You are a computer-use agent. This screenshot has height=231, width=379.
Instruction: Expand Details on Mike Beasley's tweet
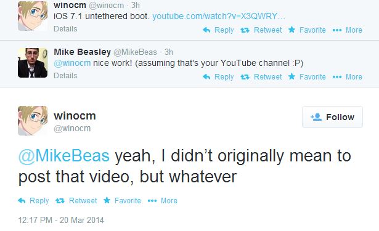pyautogui.click(x=65, y=76)
